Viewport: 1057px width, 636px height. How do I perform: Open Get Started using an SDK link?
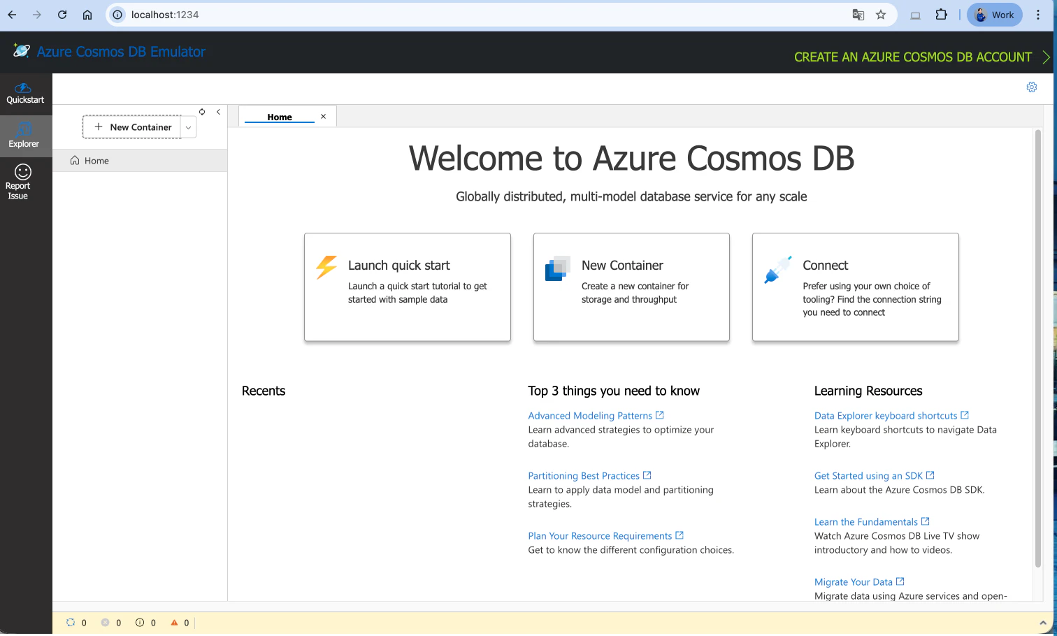tap(874, 476)
